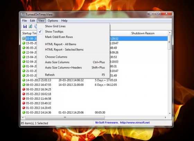Click the red status dot for 01-03-2013 14:20:45
The width and height of the screenshot is (194, 141).
pyautogui.click(x=24, y=108)
